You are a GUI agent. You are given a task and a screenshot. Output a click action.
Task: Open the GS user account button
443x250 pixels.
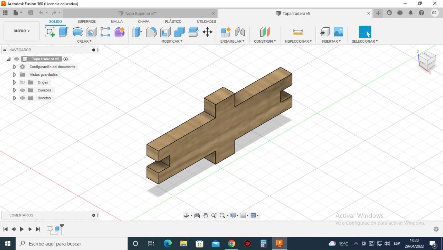pos(434,13)
